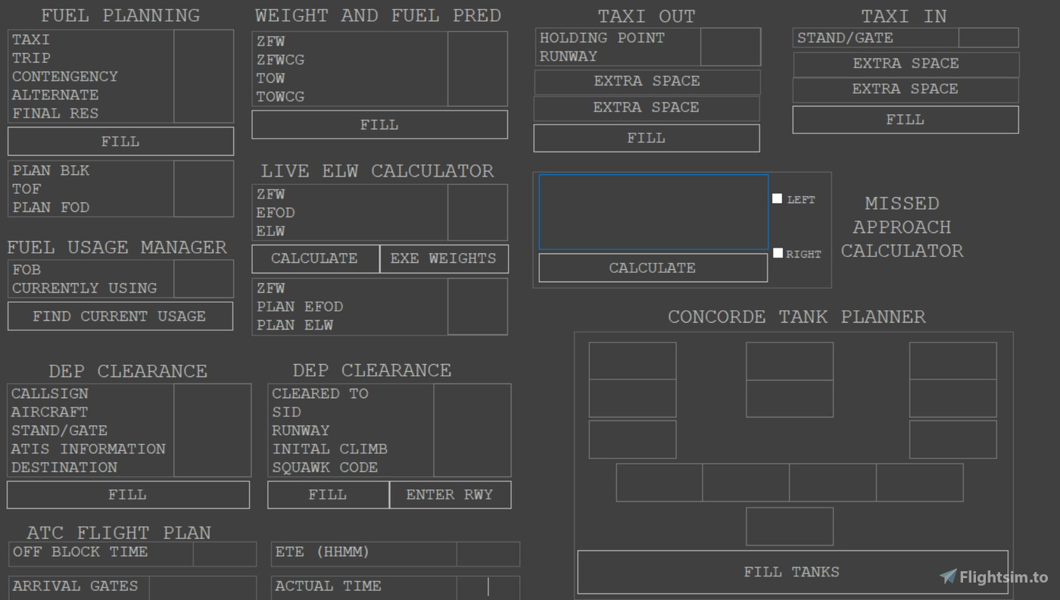Click FILL under Fuel Planning
This screenshot has width=1060, height=600.
tap(120, 141)
